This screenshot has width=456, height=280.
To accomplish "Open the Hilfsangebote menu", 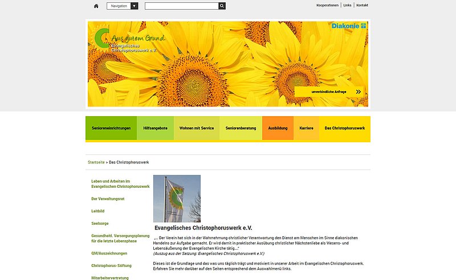I will coord(155,128).
